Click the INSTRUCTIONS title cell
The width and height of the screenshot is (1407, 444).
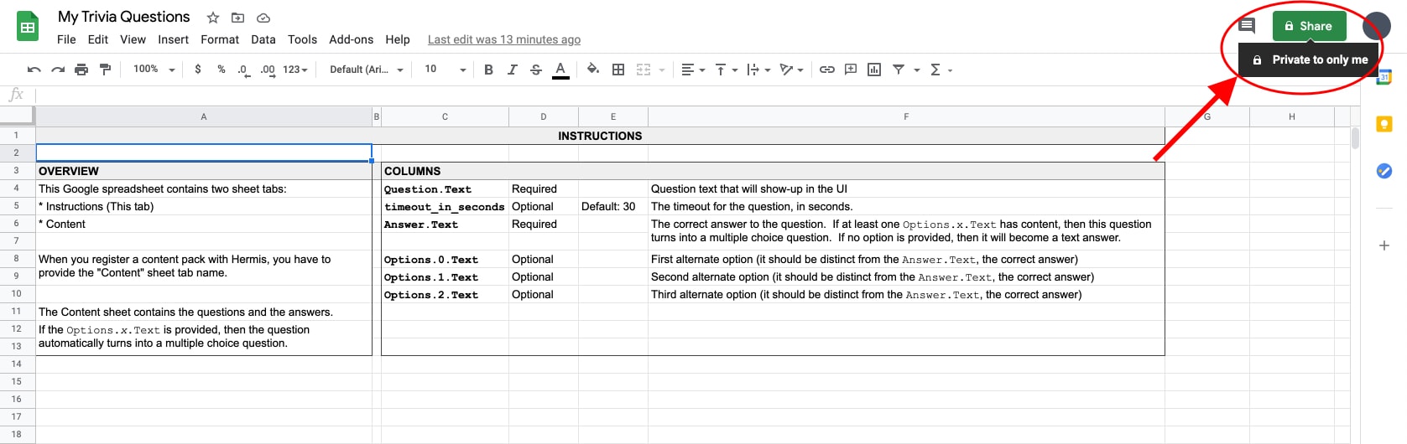pyautogui.click(x=600, y=136)
